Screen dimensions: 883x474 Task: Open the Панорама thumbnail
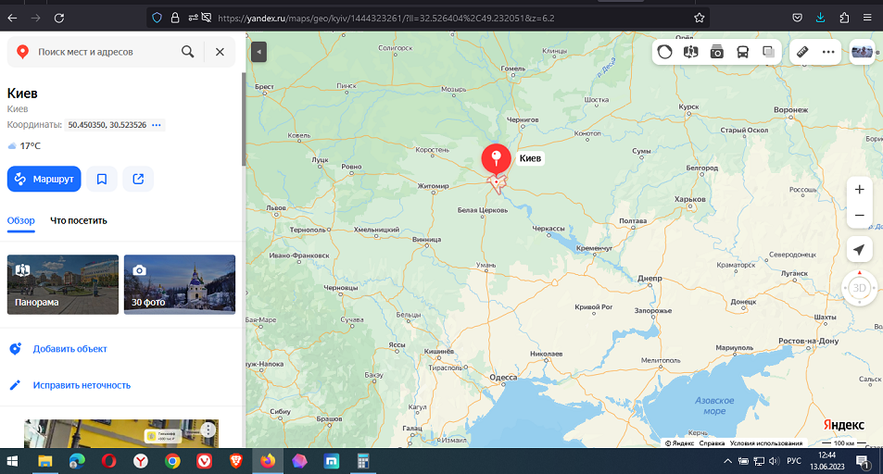[x=62, y=284]
